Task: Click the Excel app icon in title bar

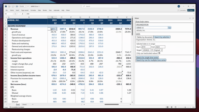Action: tap(6, 6)
